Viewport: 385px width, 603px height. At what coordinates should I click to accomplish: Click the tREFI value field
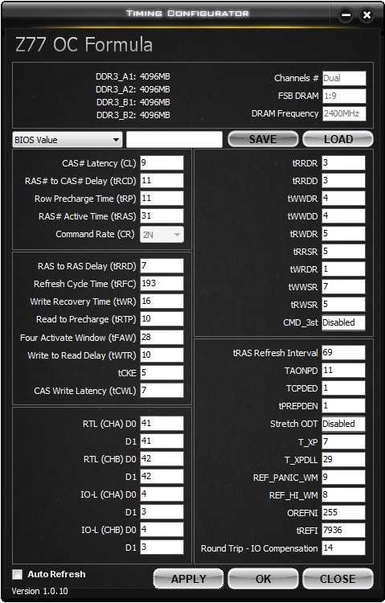(343, 531)
